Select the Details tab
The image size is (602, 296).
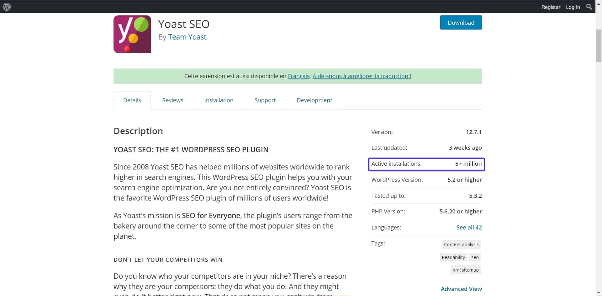pos(132,100)
